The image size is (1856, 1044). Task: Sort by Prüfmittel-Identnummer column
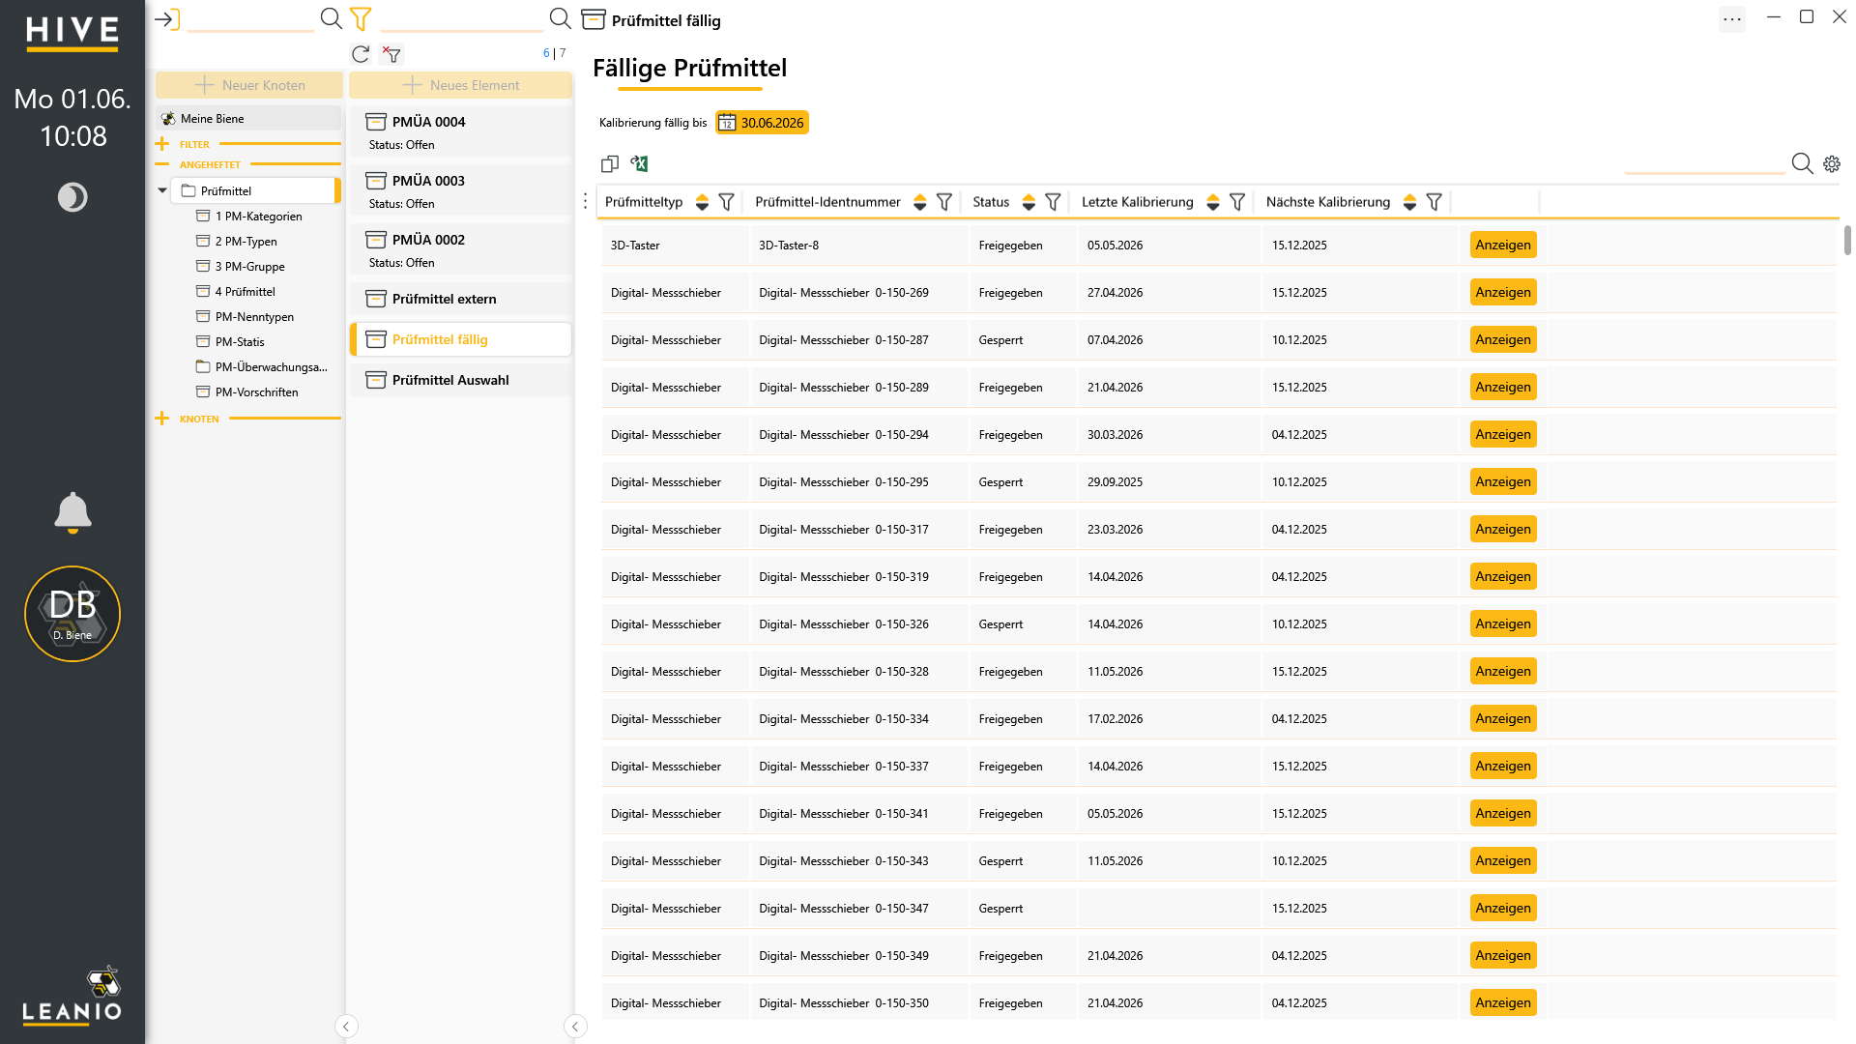(x=920, y=202)
